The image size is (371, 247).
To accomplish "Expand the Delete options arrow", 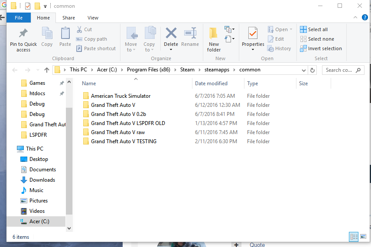I will click(171, 50).
